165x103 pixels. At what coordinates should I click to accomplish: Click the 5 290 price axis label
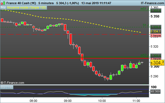[154, 76]
